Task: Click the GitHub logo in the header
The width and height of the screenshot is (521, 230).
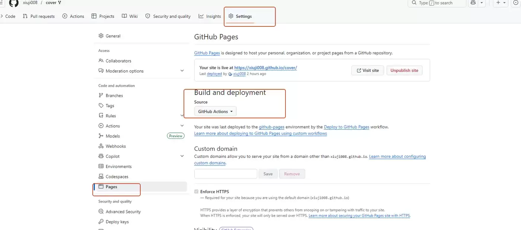Action: (x=13, y=3)
